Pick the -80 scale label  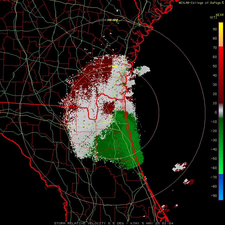click(x=214, y=186)
